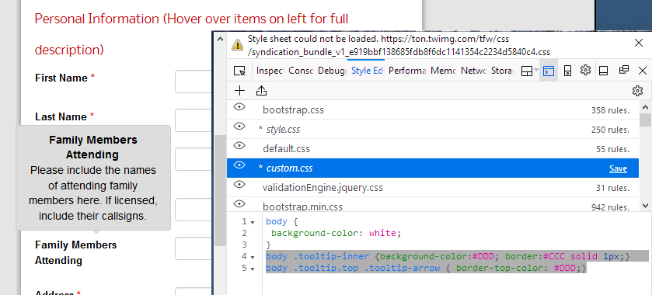
Task: Import a style sheet with upload icon
Action: point(261,91)
